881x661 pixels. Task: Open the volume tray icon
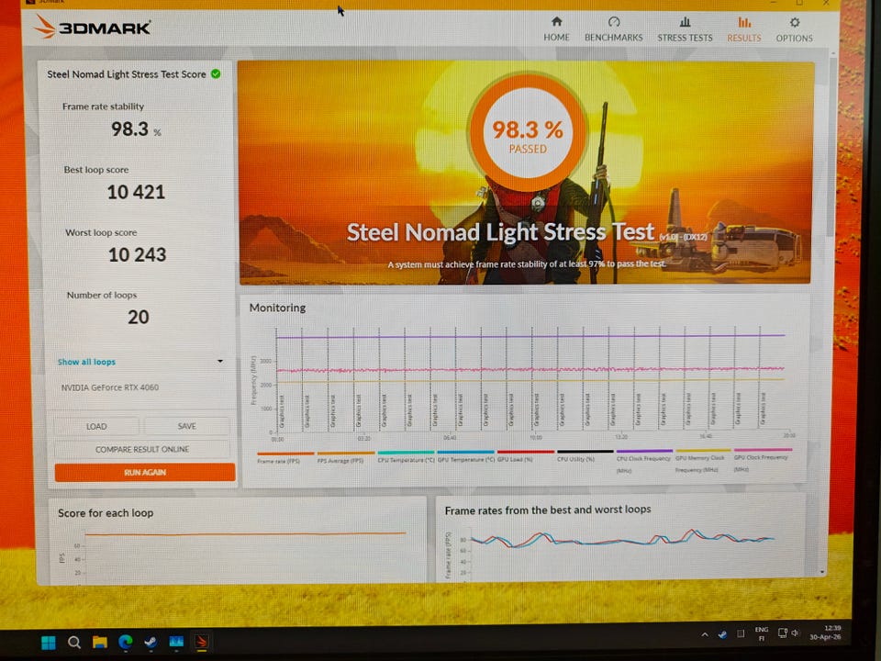pos(795,633)
